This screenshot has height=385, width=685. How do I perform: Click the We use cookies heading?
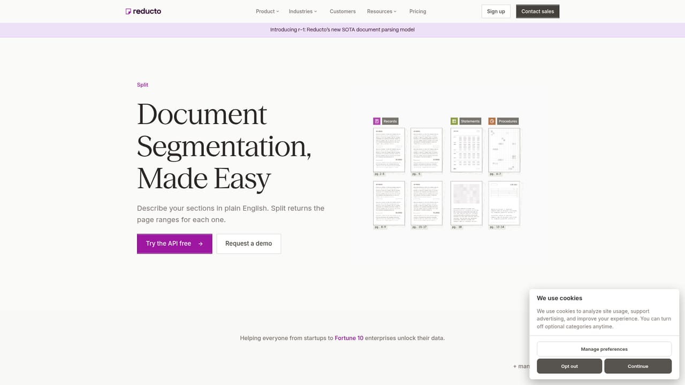pyautogui.click(x=559, y=298)
